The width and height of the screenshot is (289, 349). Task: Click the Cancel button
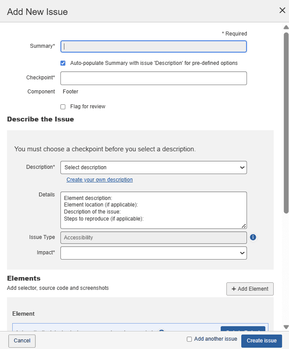click(x=22, y=341)
